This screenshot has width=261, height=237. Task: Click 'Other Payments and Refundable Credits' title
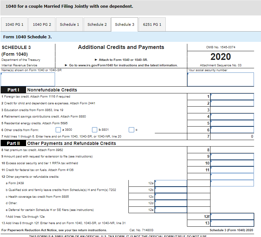coord(71,143)
